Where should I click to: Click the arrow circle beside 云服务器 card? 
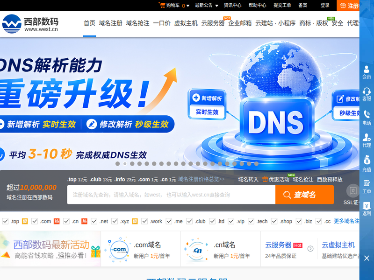(310, 249)
